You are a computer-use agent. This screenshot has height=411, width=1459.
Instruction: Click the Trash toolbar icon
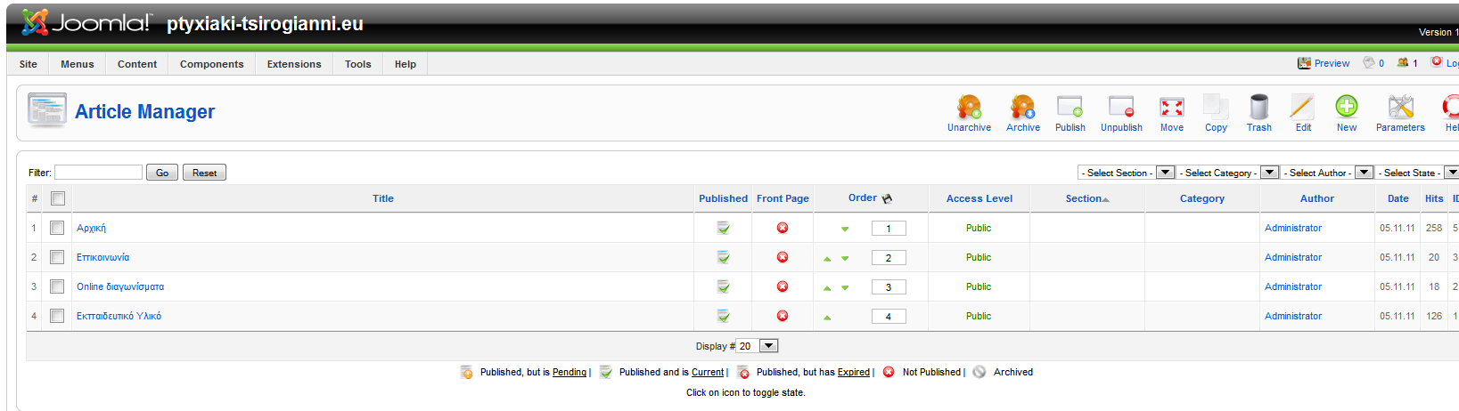click(1258, 108)
